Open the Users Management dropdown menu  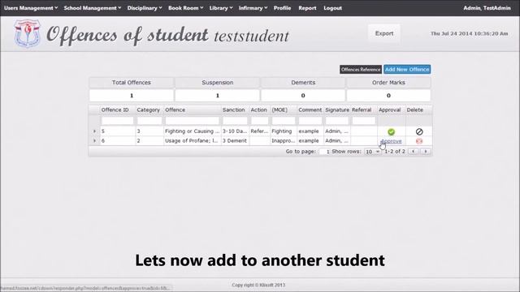click(31, 8)
